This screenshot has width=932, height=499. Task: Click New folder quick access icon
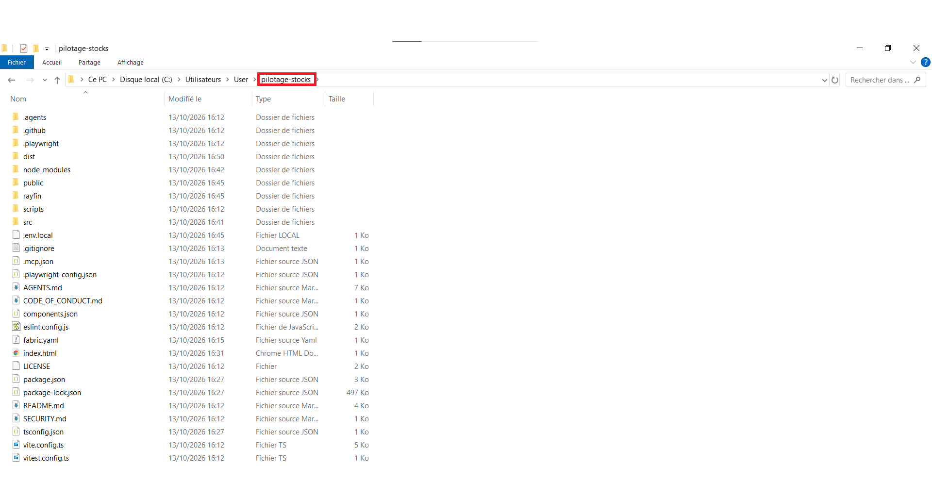pos(36,49)
